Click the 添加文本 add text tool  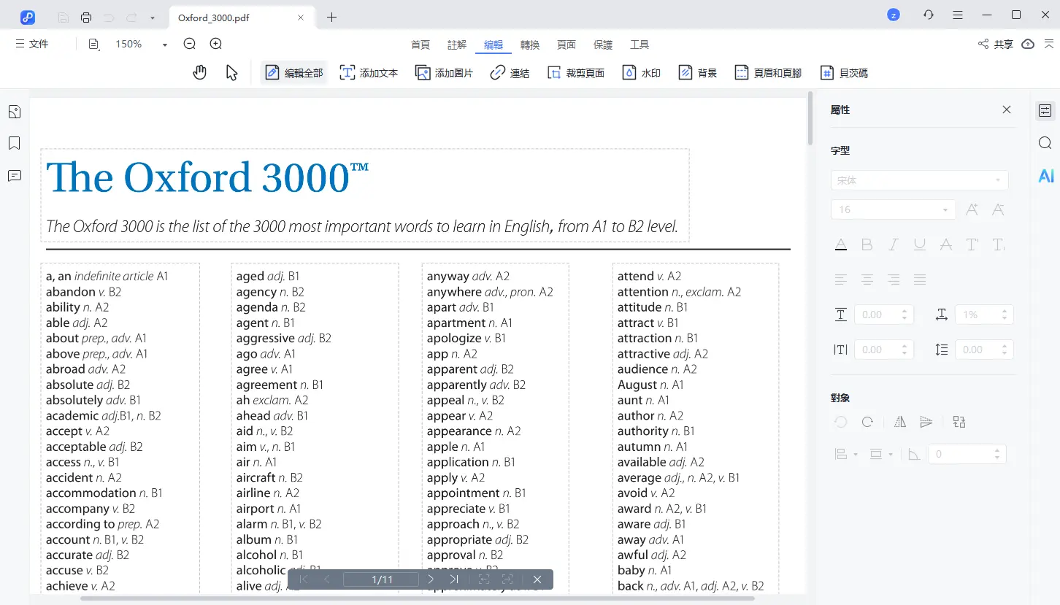369,72
